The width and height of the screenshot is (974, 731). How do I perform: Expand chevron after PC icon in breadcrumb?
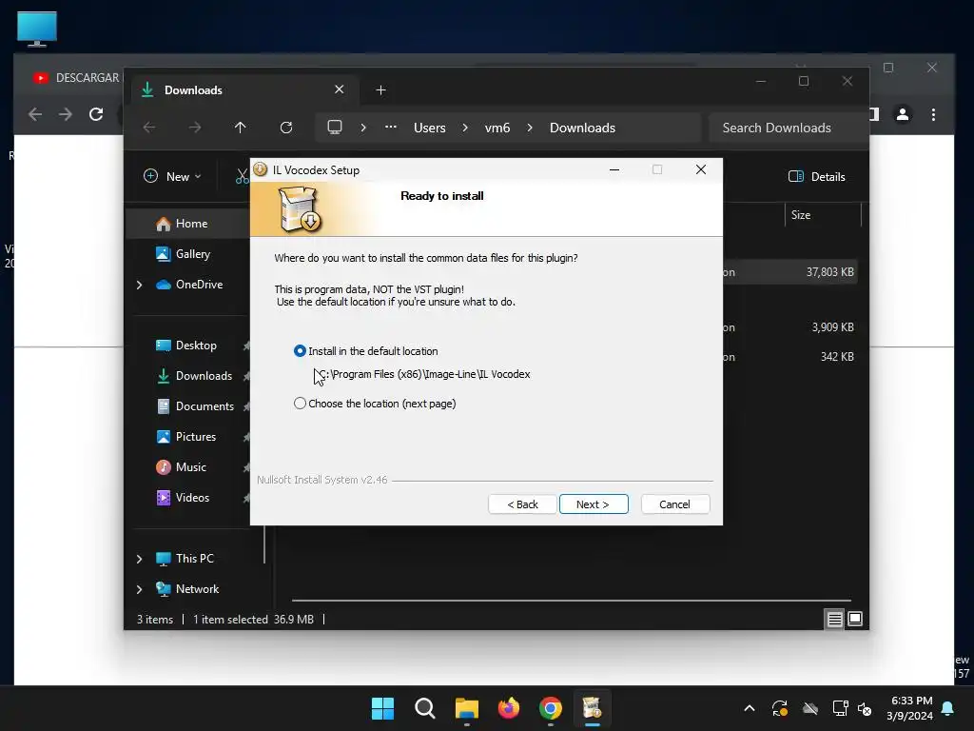pyautogui.click(x=363, y=128)
